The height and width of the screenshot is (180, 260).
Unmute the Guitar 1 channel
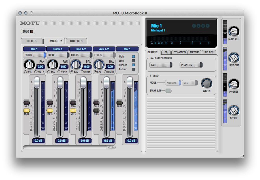click(x=50, y=111)
